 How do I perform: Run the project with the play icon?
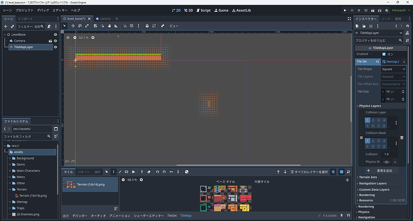(x=345, y=11)
